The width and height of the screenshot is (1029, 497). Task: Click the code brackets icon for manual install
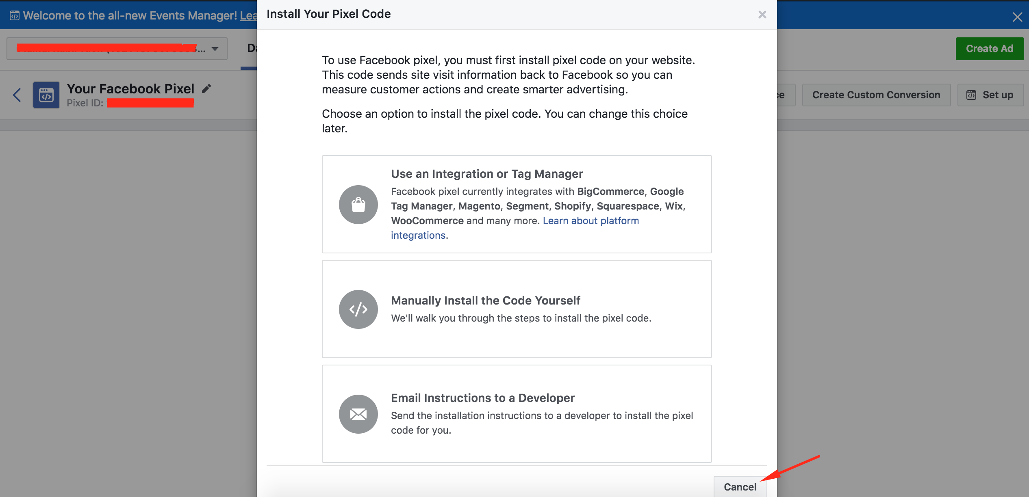(x=358, y=308)
